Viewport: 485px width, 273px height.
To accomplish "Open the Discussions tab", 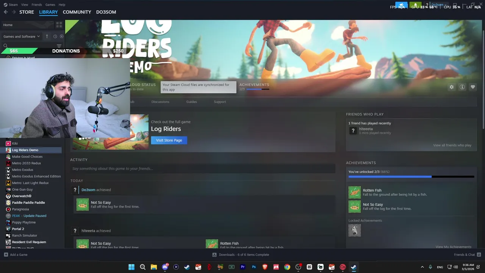I will coord(160,102).
